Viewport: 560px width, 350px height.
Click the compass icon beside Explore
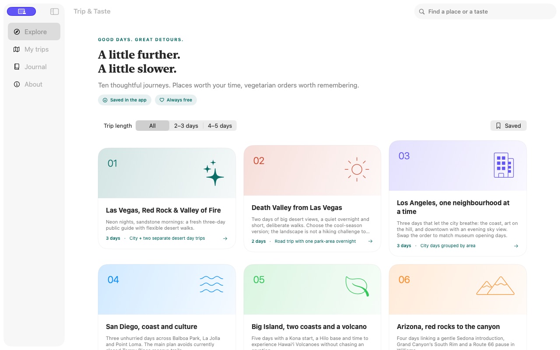[x=17, y=31]
